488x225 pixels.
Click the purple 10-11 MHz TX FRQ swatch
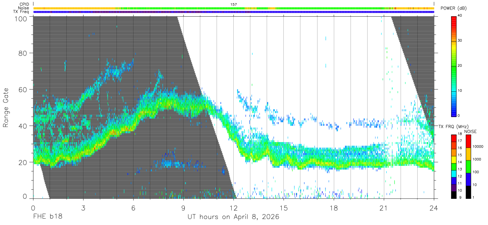(x=454, y=187)
